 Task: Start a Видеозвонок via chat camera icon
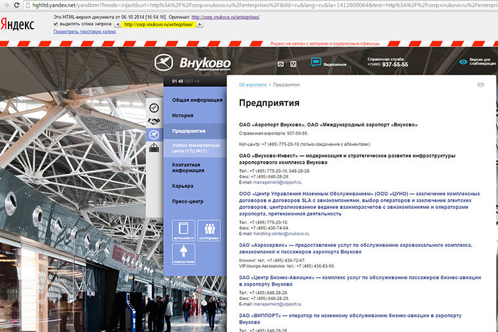point(316,62)
